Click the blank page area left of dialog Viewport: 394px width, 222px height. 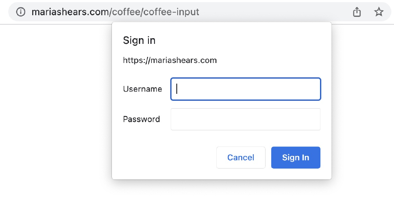click(55, 113)
